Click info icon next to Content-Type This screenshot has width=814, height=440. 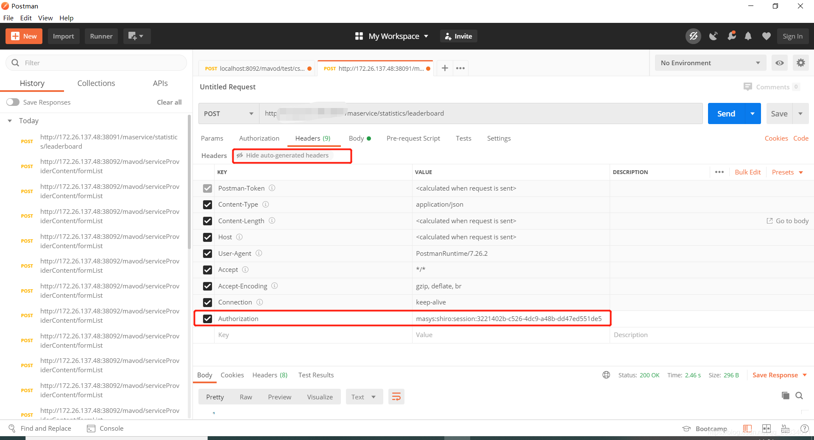tap(266, 204)
